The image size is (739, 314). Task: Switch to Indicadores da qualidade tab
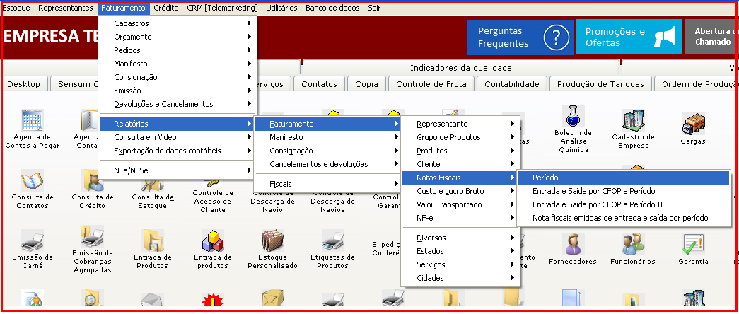click(461, 68)
